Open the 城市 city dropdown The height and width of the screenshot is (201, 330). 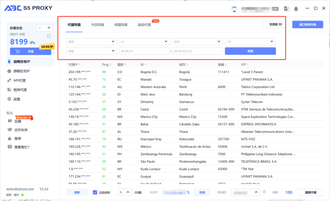(x=196, y=42)
